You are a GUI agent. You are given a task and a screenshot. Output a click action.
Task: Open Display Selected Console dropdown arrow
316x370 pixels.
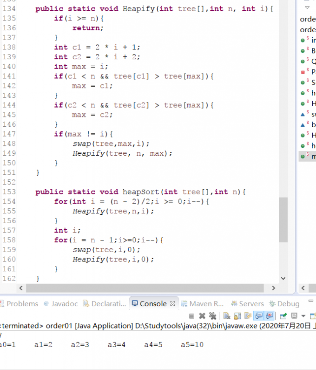tap(303, 316)
